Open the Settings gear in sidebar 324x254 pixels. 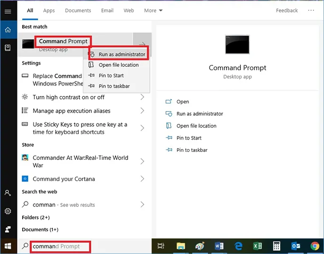click(8, 211)
